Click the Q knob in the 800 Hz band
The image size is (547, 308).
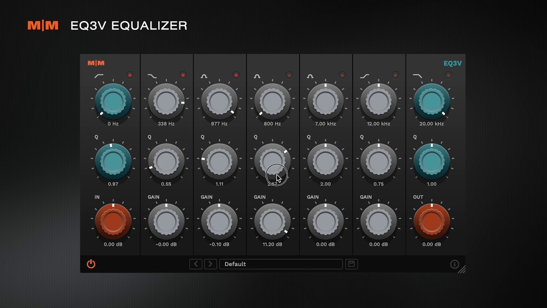(272, 162)
